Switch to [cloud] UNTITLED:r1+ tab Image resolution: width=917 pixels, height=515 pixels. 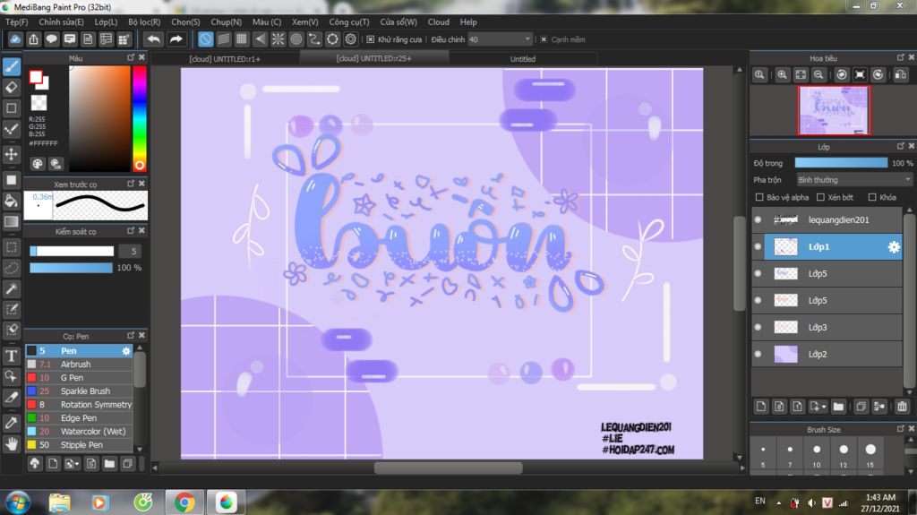225,58
